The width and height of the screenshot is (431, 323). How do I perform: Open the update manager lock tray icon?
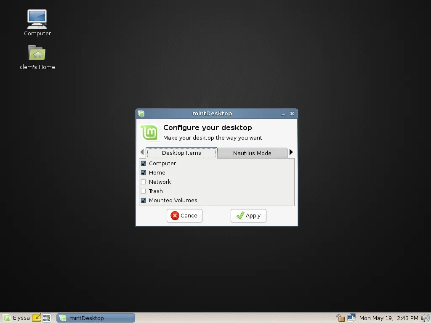pyautogui.click(x=341, y=318)
